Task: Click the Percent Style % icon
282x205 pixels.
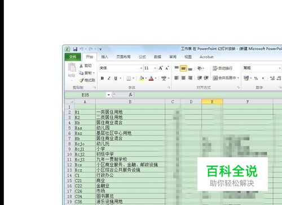Action: pyautogui.click(x=256, y=78)
